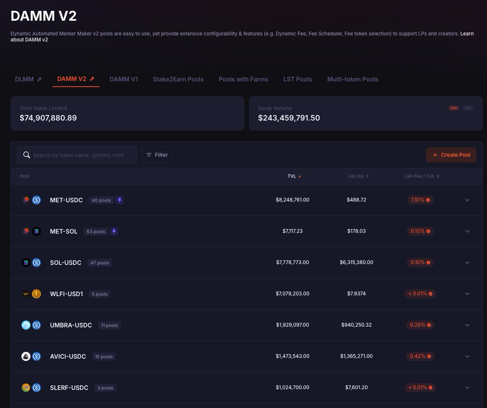The width and height of the screenshot is (487, 408).
Task: Click the MET token icon in MET-SOL row
Action: (x=26, y=231)
